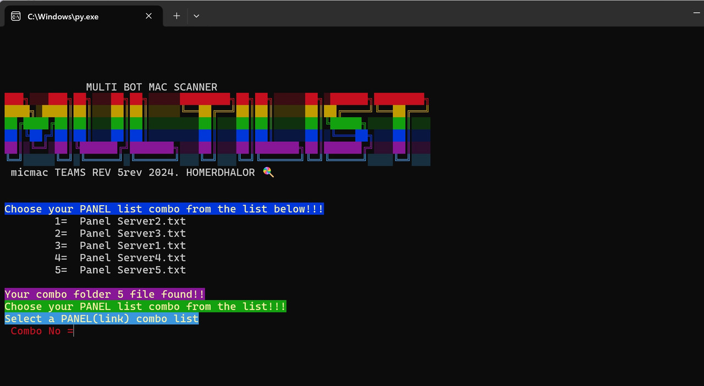Screen dimensions: 704x386
Task: Click the 'Combo No =' input prompt
Action: 42,330
